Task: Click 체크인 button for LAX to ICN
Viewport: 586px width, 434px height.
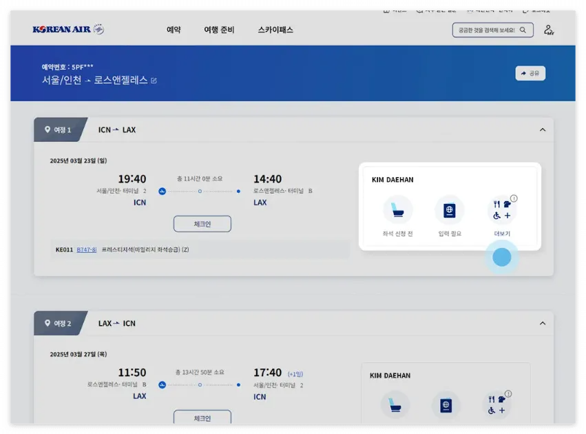Action: point(202,417)
